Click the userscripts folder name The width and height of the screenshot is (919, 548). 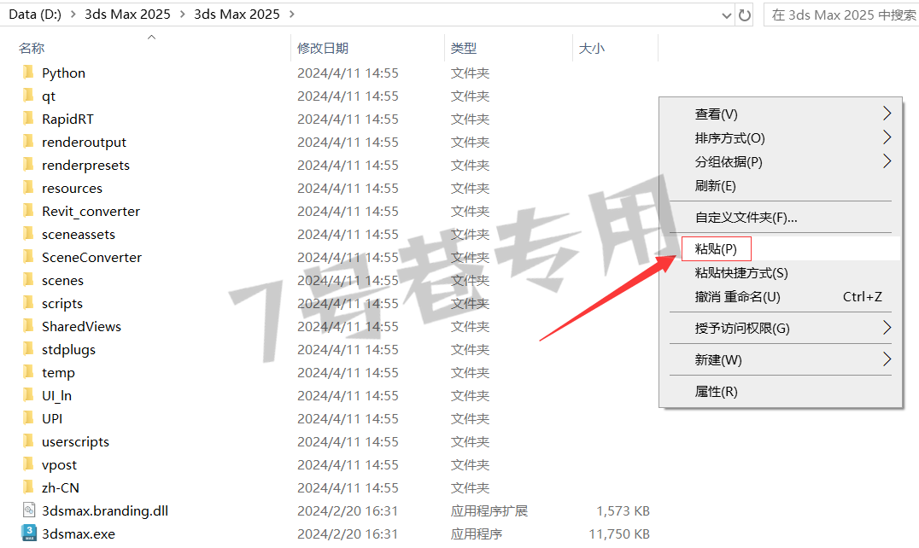(x=75, y=441)
